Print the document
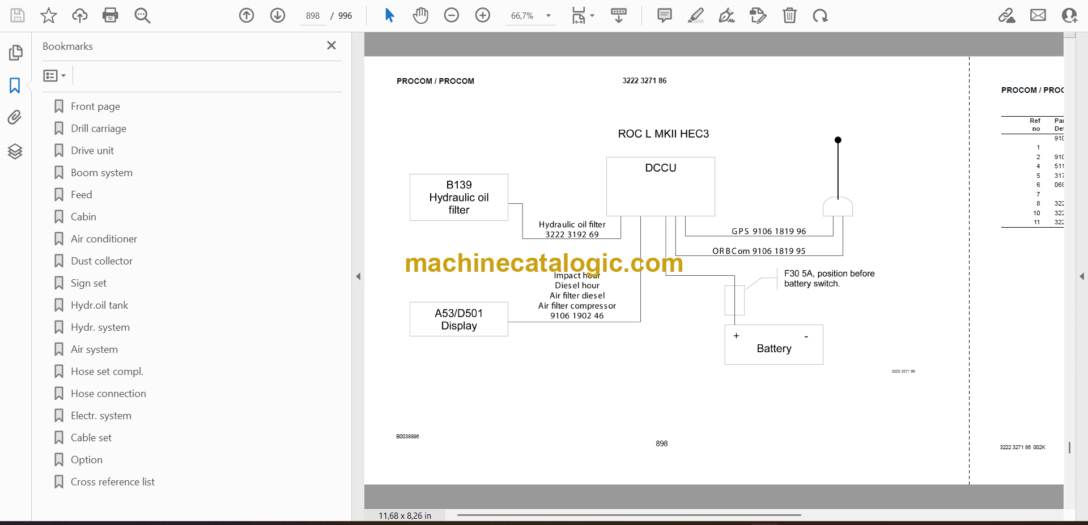This screenshot has height=525, width=1088. (110, 15)
